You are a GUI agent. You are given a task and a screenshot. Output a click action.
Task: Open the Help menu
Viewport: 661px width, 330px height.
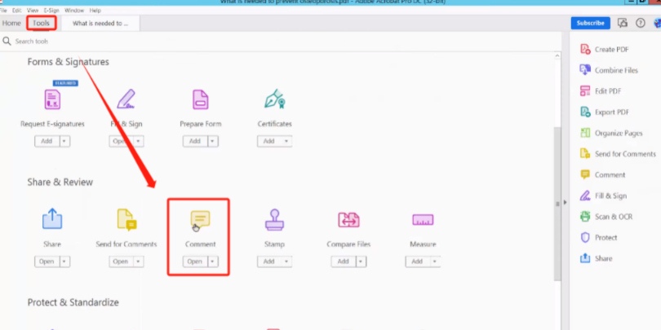click(x=95, y=10)
